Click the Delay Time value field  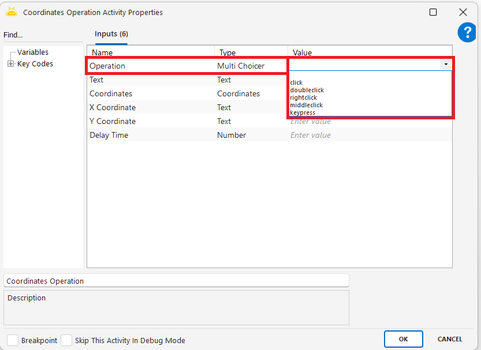point(370,135)
